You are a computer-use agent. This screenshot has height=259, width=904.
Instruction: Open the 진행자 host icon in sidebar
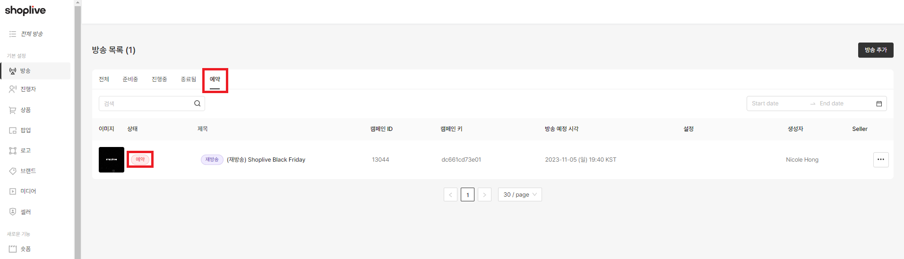[x=13, y=89]
